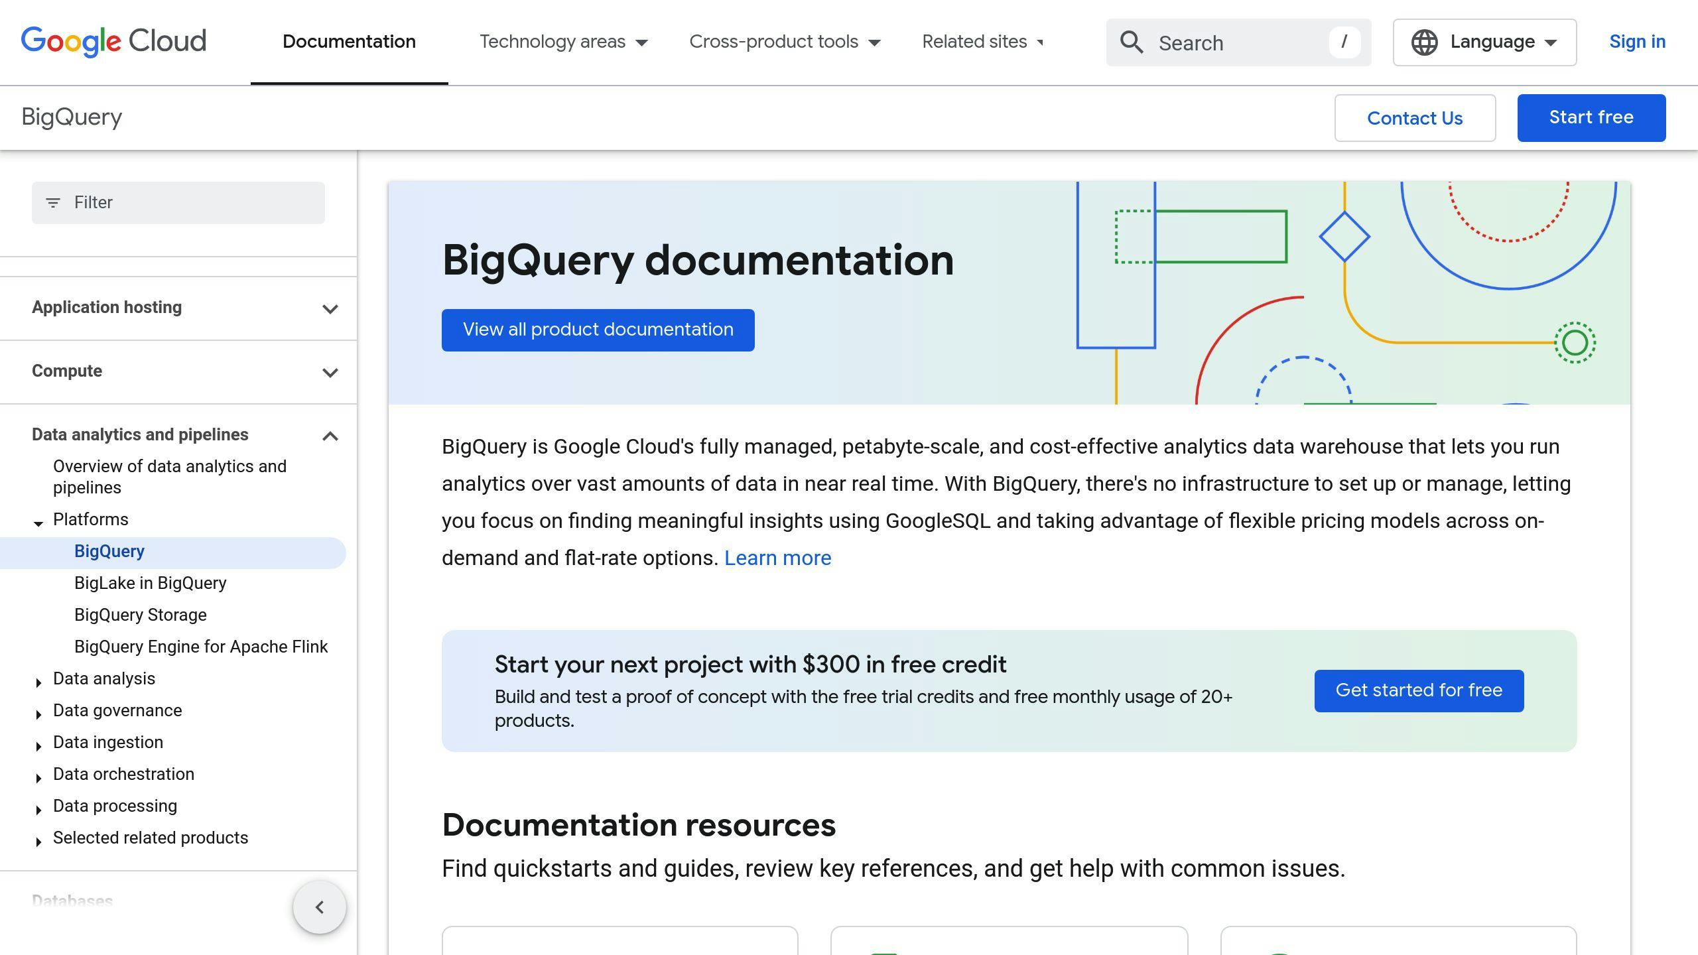Click the Documentation resources heading

tap(639, 826)
